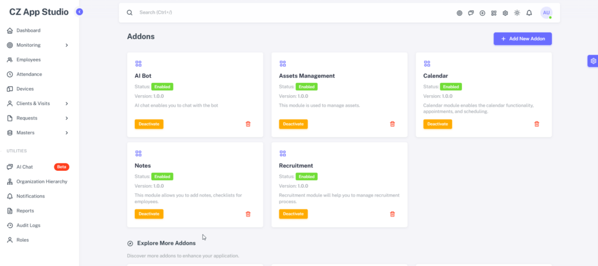Click Add New Addon button

pos(523,39)
